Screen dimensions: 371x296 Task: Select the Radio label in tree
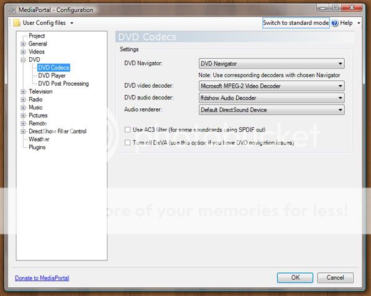pos(35,99)
